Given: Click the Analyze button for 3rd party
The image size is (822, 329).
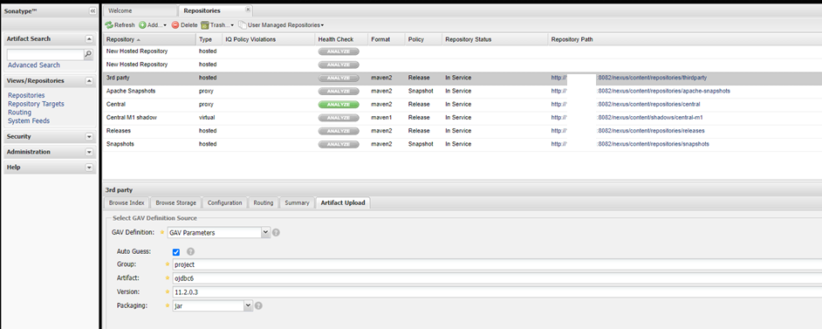Looking at the screenshot, I should (x=338, y=78).
